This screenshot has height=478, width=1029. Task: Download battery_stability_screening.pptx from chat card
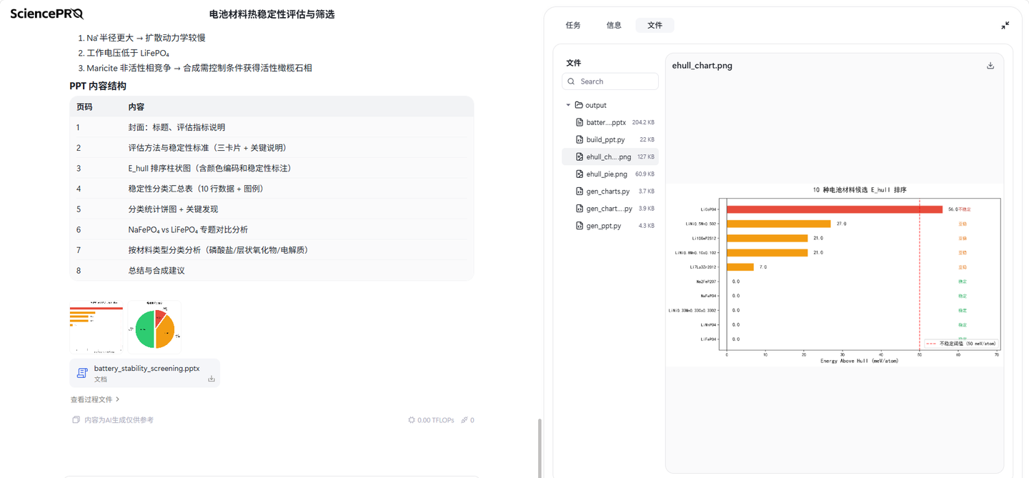212,379
